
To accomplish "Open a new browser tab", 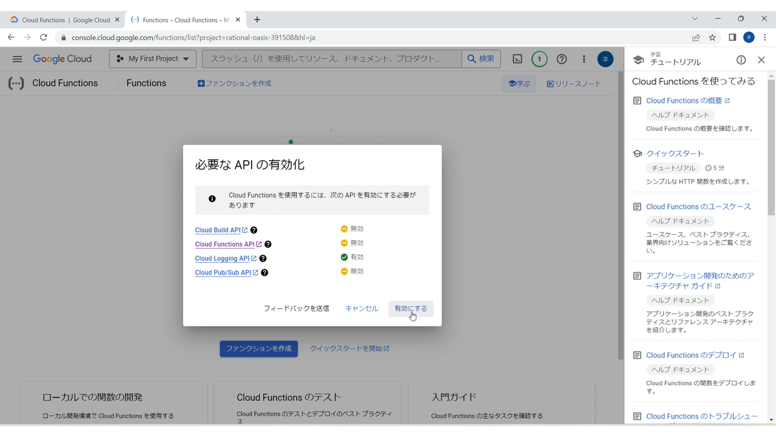I will pos(257,20).
